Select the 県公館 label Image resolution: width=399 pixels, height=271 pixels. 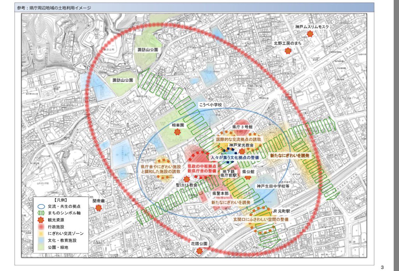[248, 171]
